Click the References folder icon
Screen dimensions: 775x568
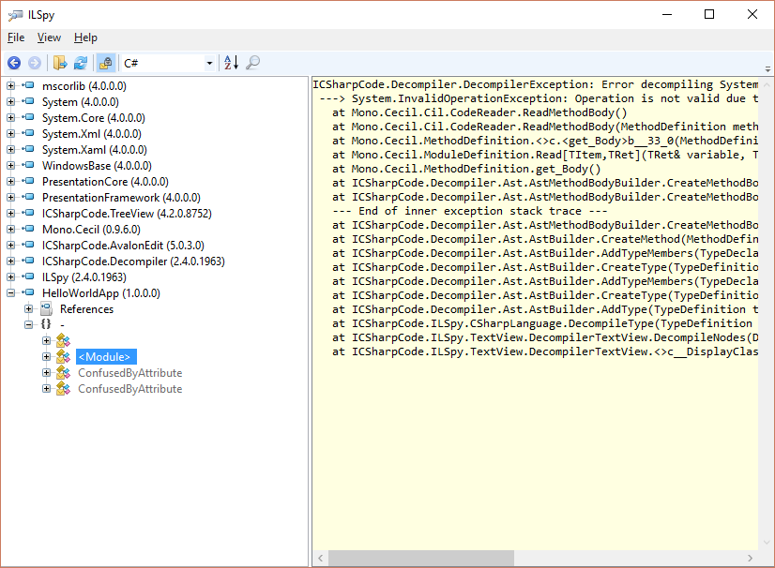46,308
